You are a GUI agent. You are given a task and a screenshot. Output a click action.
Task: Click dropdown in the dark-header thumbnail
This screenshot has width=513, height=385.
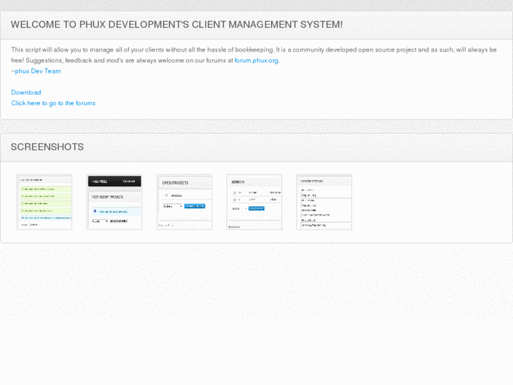(x=99, y=221)
